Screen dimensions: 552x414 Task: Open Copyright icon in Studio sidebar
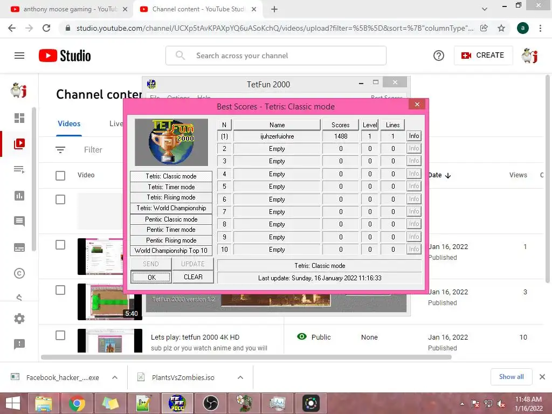pyautogui.click(x=19, y=273)
